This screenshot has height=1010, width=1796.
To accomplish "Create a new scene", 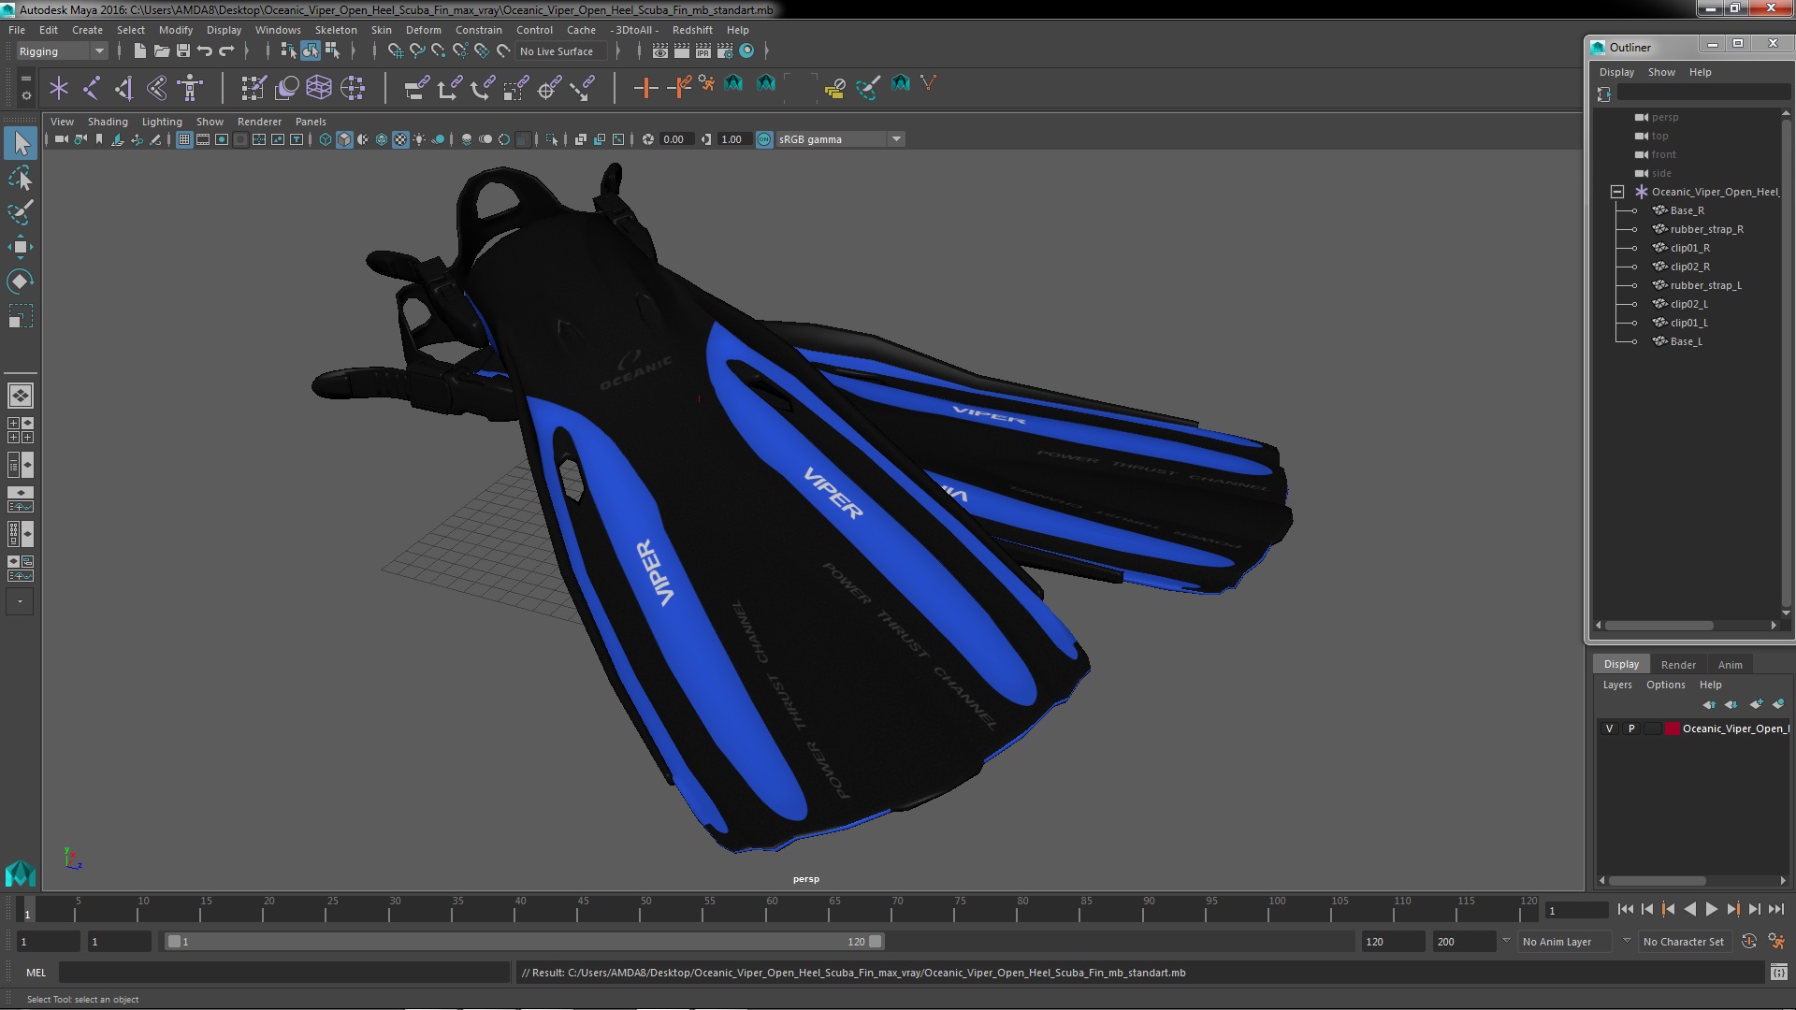I will (x=139, y=50).
